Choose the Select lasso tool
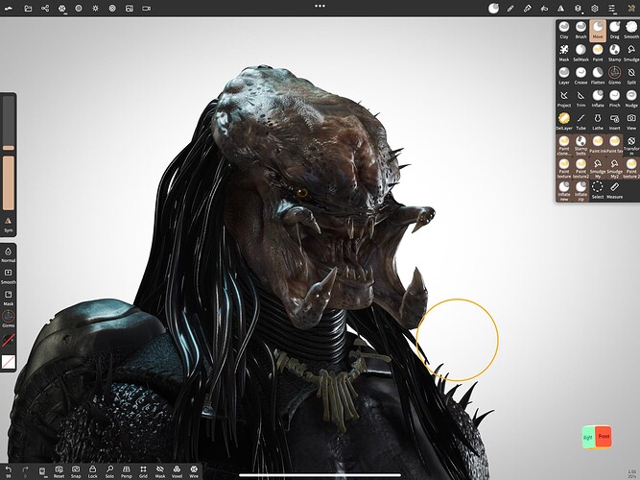 598,191
